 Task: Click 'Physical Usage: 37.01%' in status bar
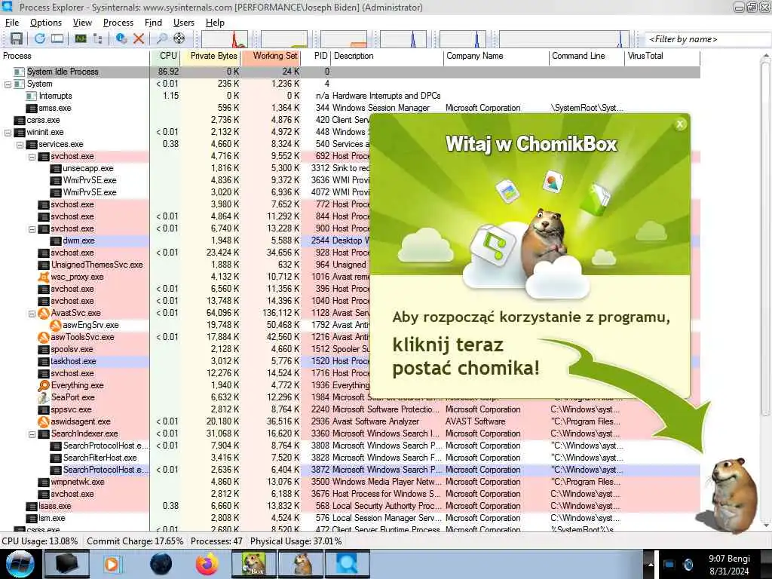pyautogui.click(x=296, y=541)
